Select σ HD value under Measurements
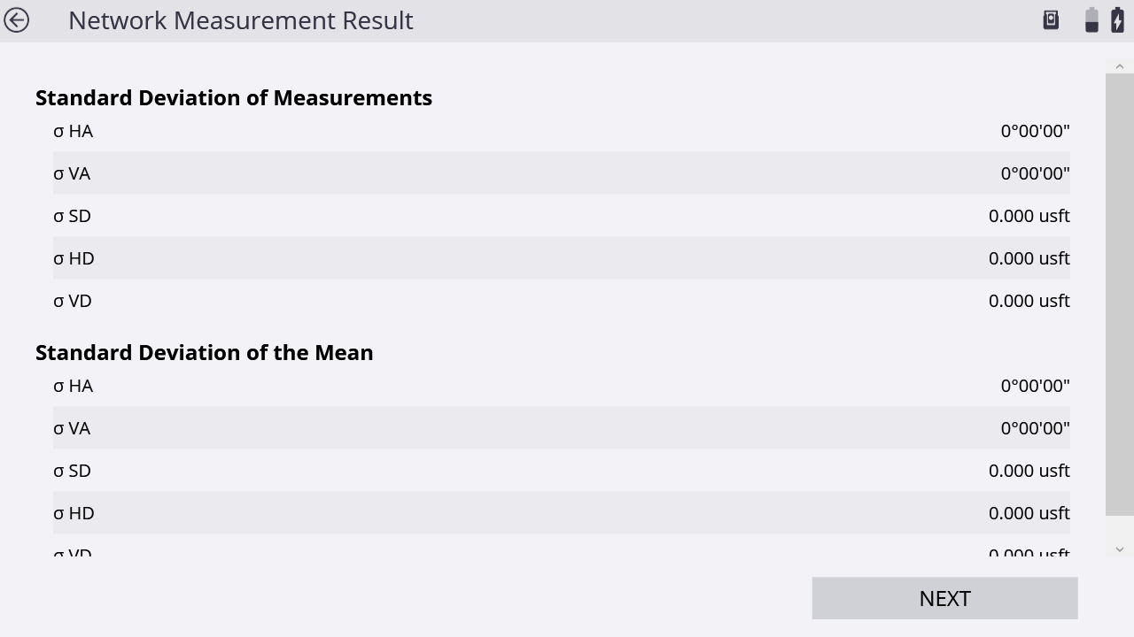1134x637 pixels. click(x=1029, y=258)
